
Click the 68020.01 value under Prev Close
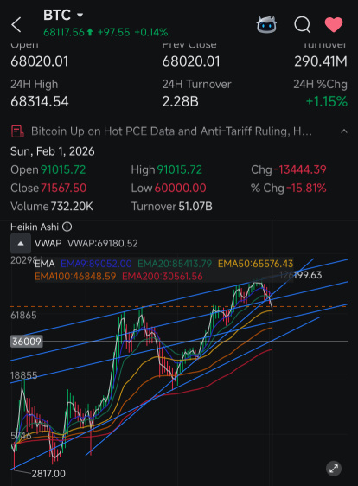pos(191,61)
